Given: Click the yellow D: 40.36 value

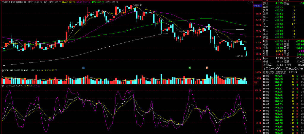Looking at the screenshot, I should click(28, 86).
